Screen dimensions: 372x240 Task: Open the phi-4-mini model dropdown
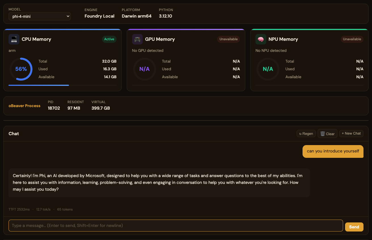click(39, 16)
